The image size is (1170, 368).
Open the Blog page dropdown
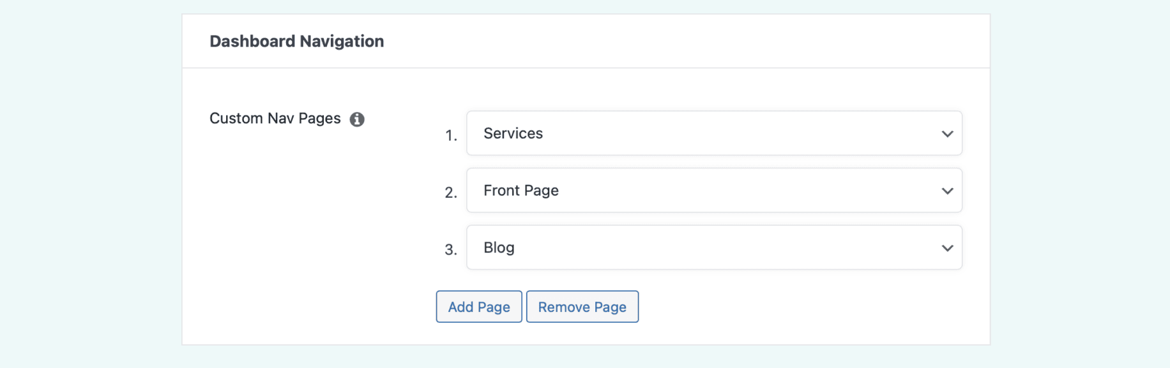point(713,247)
